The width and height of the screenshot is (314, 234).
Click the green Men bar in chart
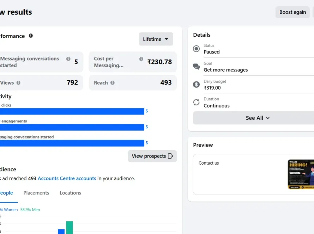[x=70, y=227]
